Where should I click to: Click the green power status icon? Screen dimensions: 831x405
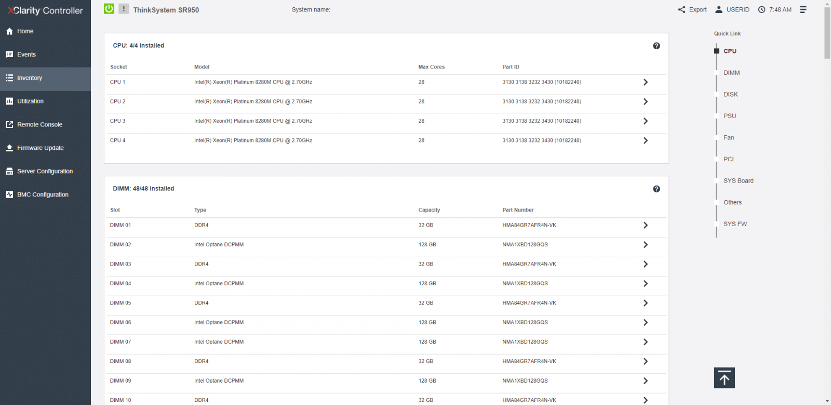tap(109, 9)
